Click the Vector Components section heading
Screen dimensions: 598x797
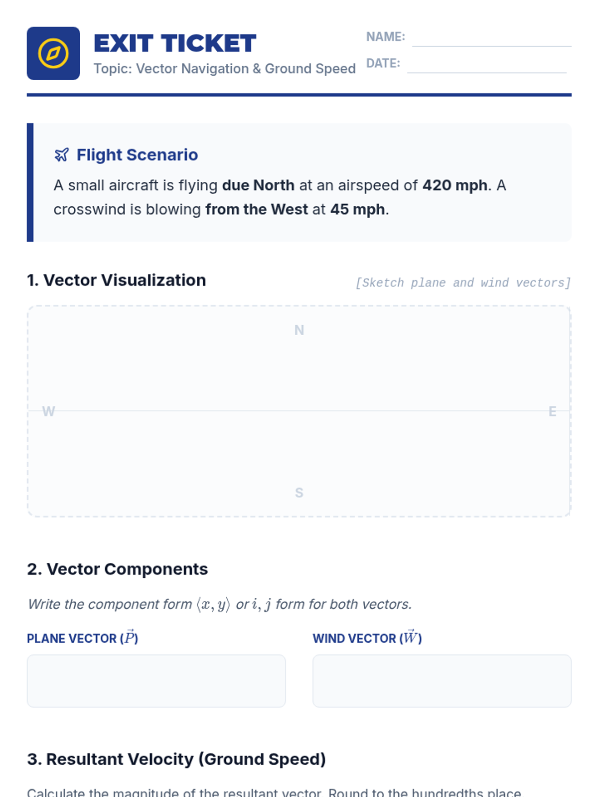click(118, 569)
